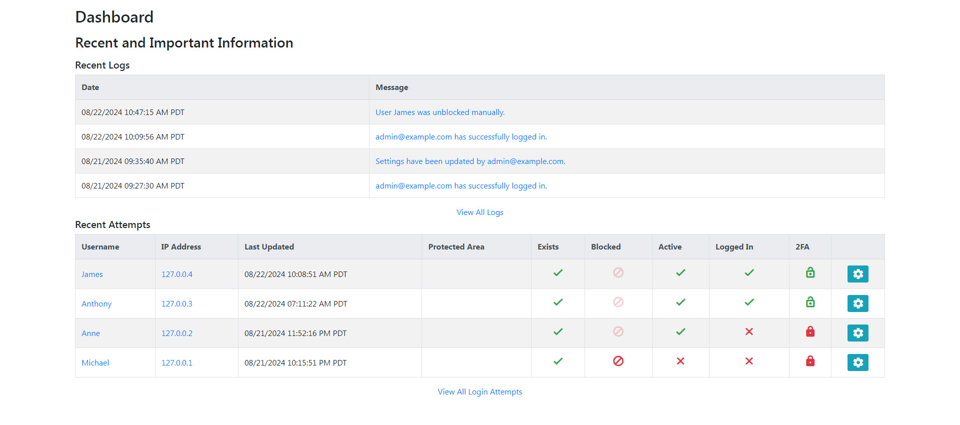Image resolution: width=960 pixels, height=425 pixels.
Task: Select timestamp 08/22/2024 10:08:51 AM PDT
Action: (x=295, y=274)
